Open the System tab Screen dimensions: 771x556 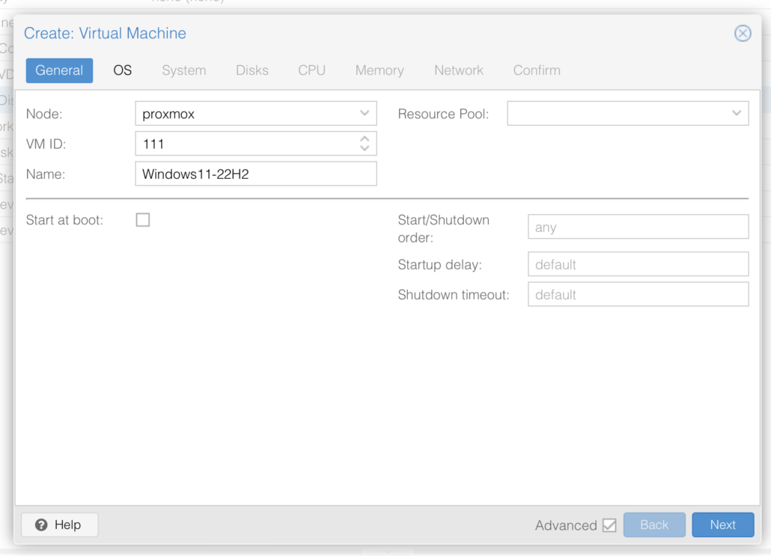tap(183, 70)
